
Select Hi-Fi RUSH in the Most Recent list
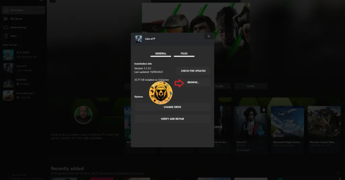point(23,55)
